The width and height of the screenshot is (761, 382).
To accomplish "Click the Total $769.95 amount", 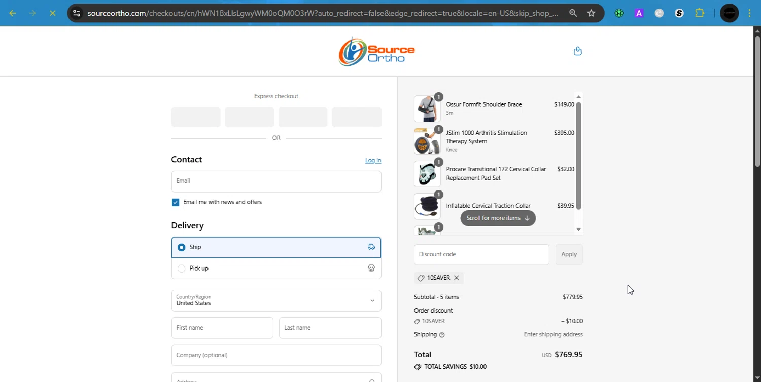I will [568, 355].
